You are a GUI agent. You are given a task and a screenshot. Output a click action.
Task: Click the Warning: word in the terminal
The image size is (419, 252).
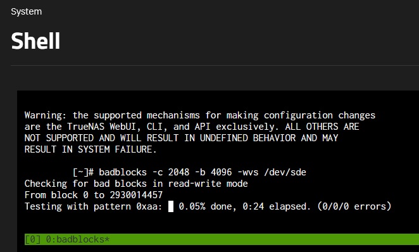[x=46, y=115]
